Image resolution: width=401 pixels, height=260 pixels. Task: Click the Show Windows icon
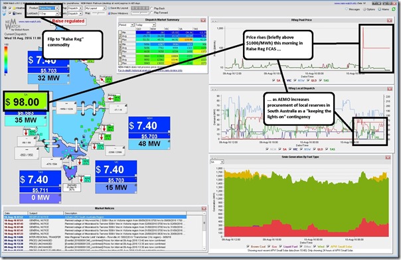[x=109, y=13]
